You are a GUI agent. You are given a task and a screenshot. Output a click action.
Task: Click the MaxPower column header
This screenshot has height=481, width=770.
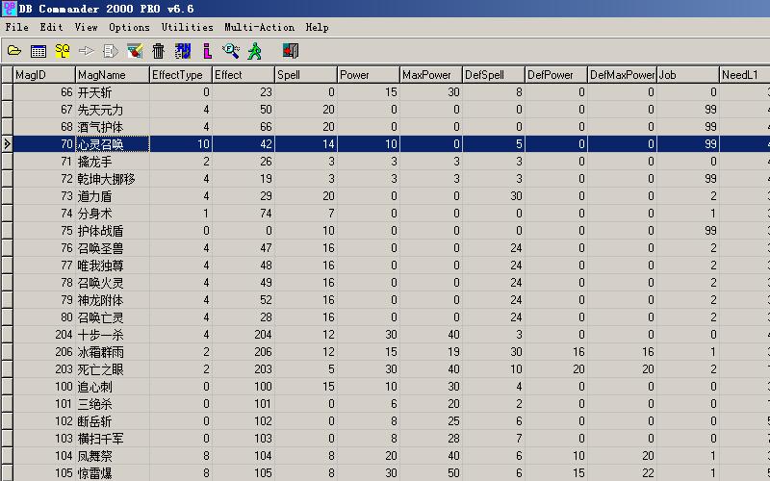click(x=429, y=75)
